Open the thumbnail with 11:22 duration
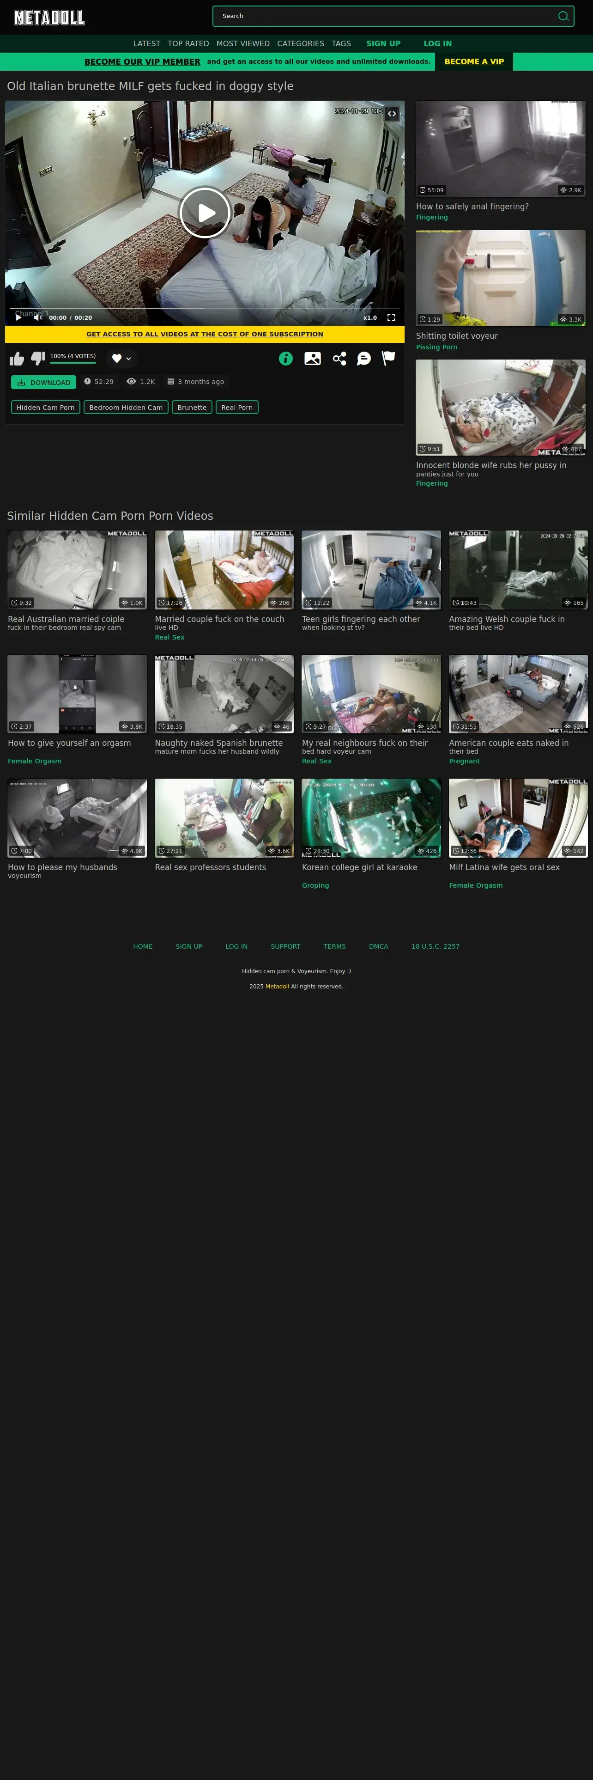Image resolution: width=593 pixels, height=1780 pixels. tap(371, 569)
